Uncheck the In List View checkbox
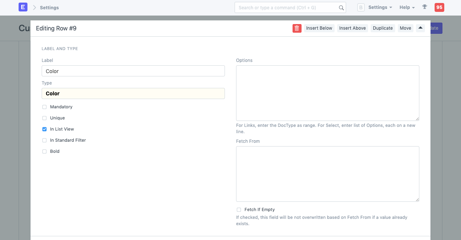 pyautogui.click(x=44, y=129)
